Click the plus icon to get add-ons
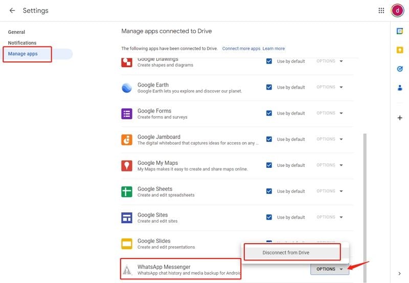 point(400,118)
